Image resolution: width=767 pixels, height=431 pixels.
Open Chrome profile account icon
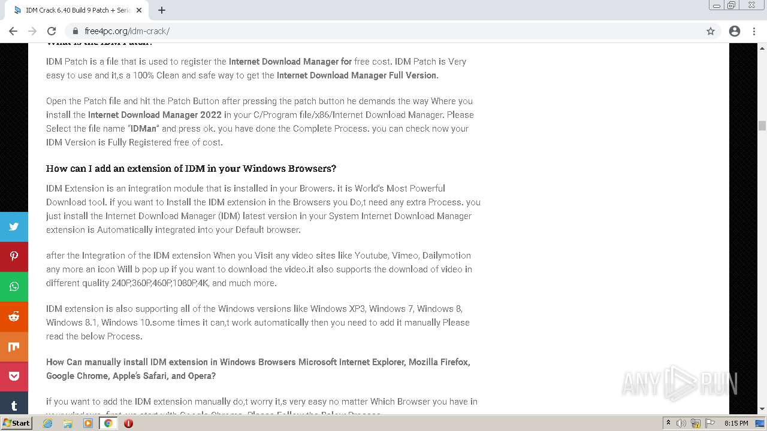coord(735,31)
